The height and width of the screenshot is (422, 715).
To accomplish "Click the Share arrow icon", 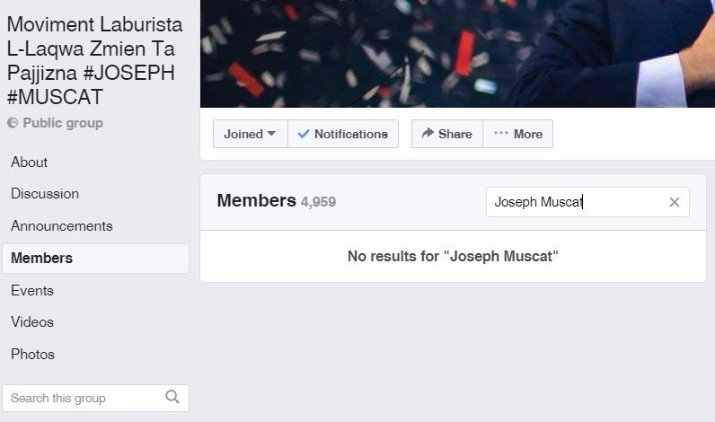I will click(428, 134).
